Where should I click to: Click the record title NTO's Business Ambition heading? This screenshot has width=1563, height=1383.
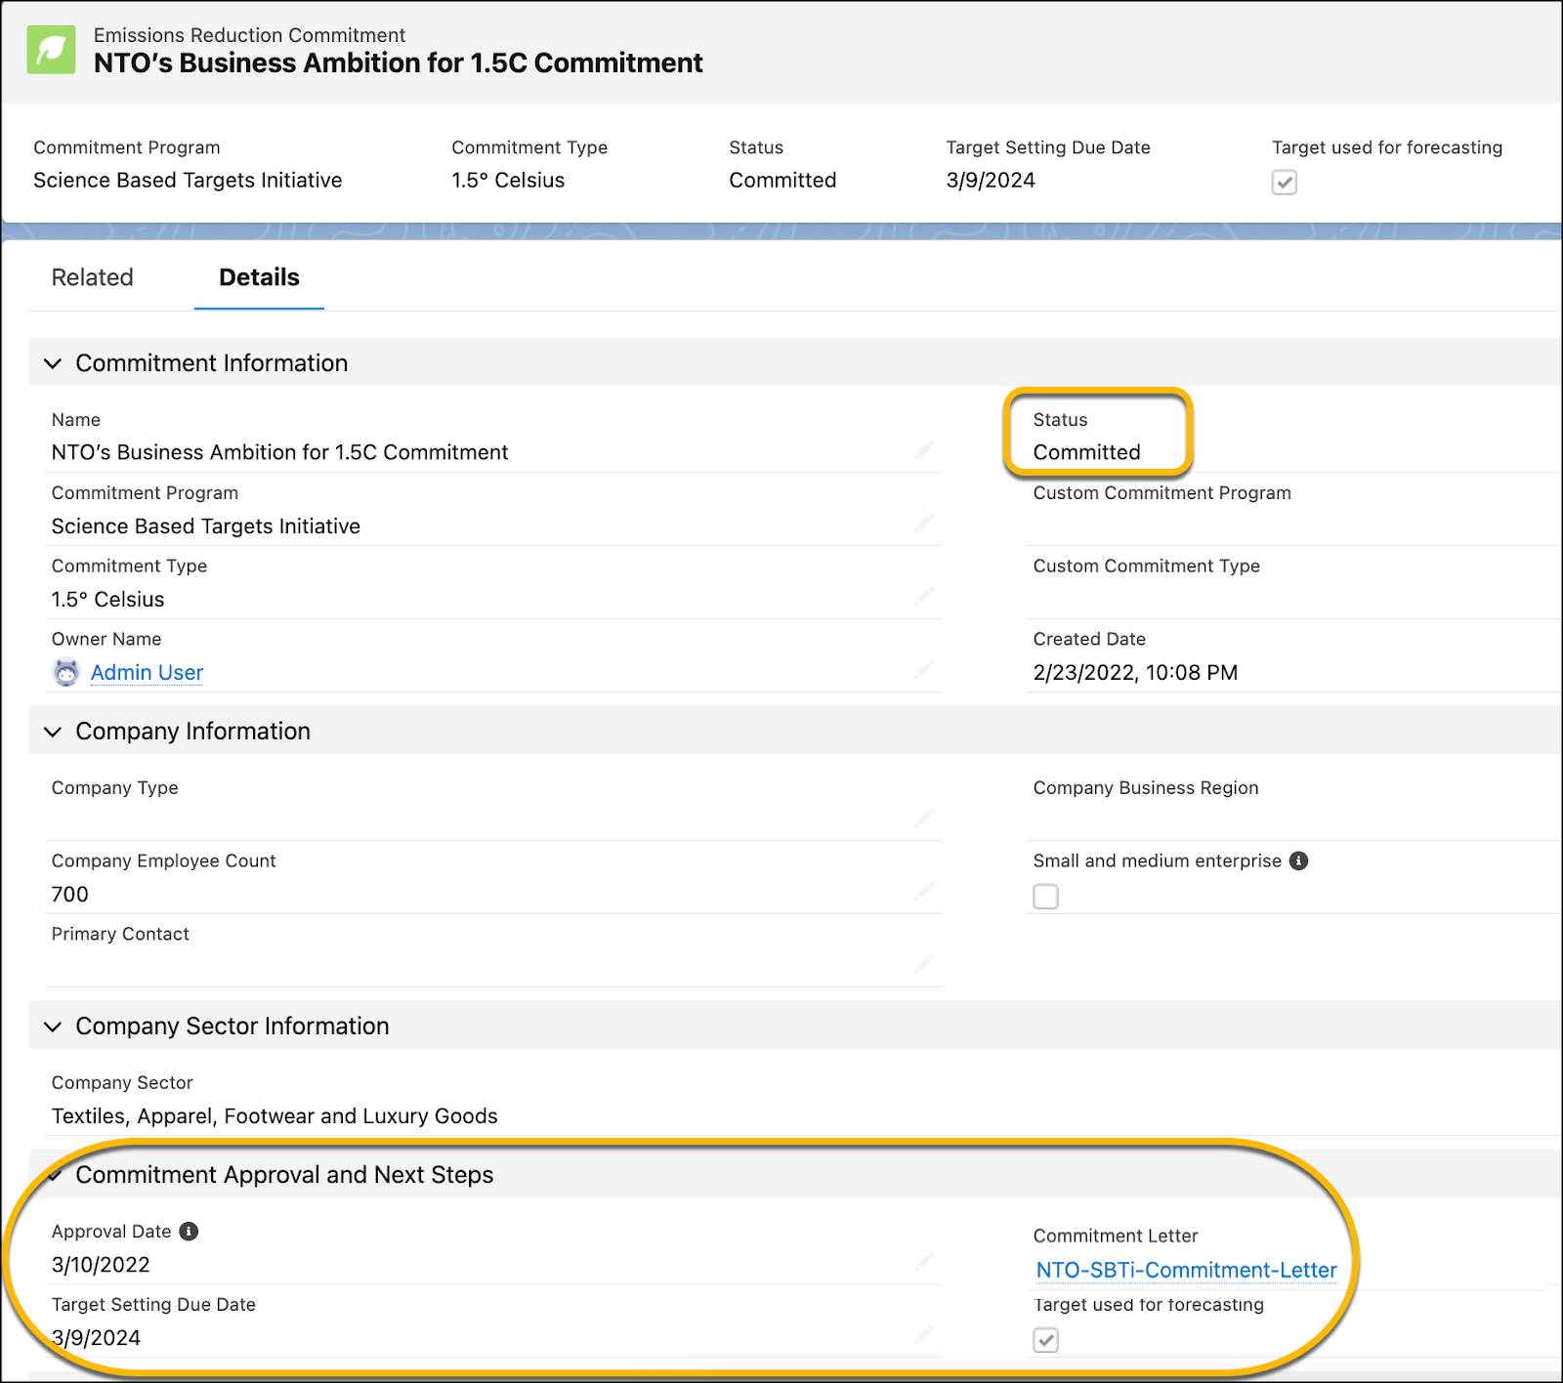398,63
